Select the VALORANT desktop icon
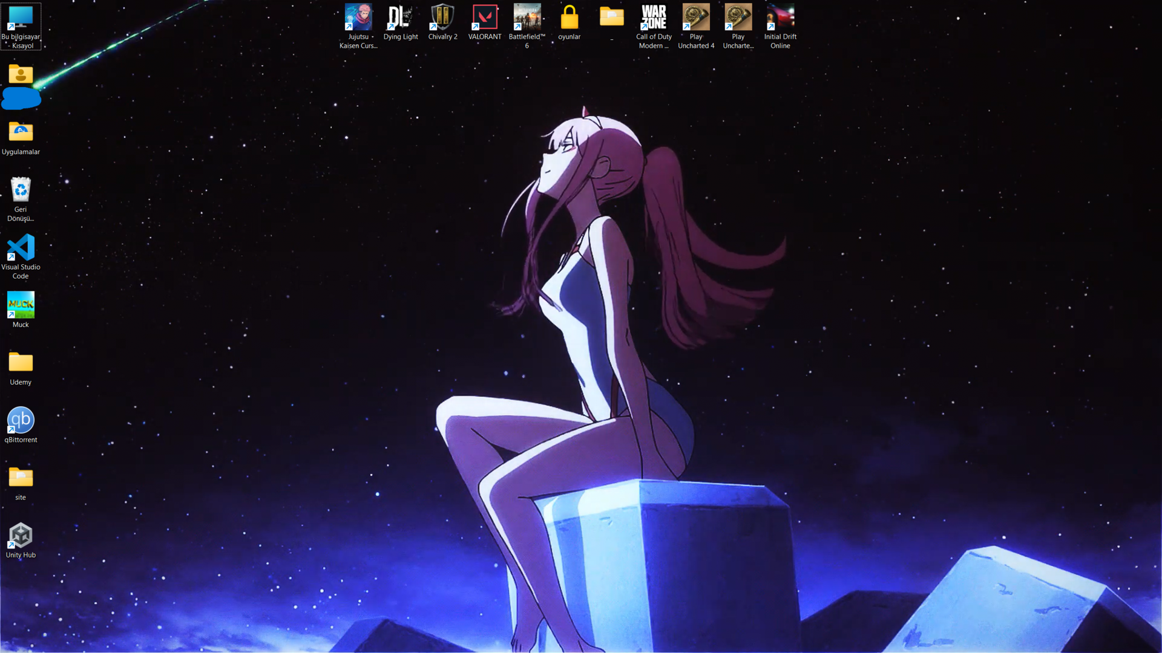Image resolution: width=1162 pixels, height=653 pixels. pos(485,18)
